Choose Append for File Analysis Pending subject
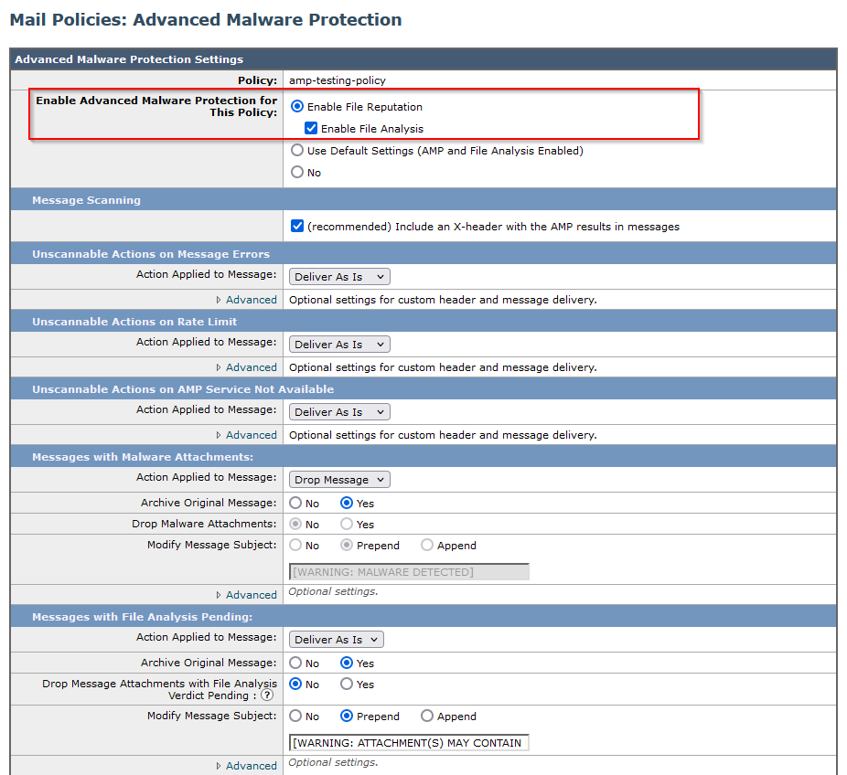847x775 pixels. [427, 716]
